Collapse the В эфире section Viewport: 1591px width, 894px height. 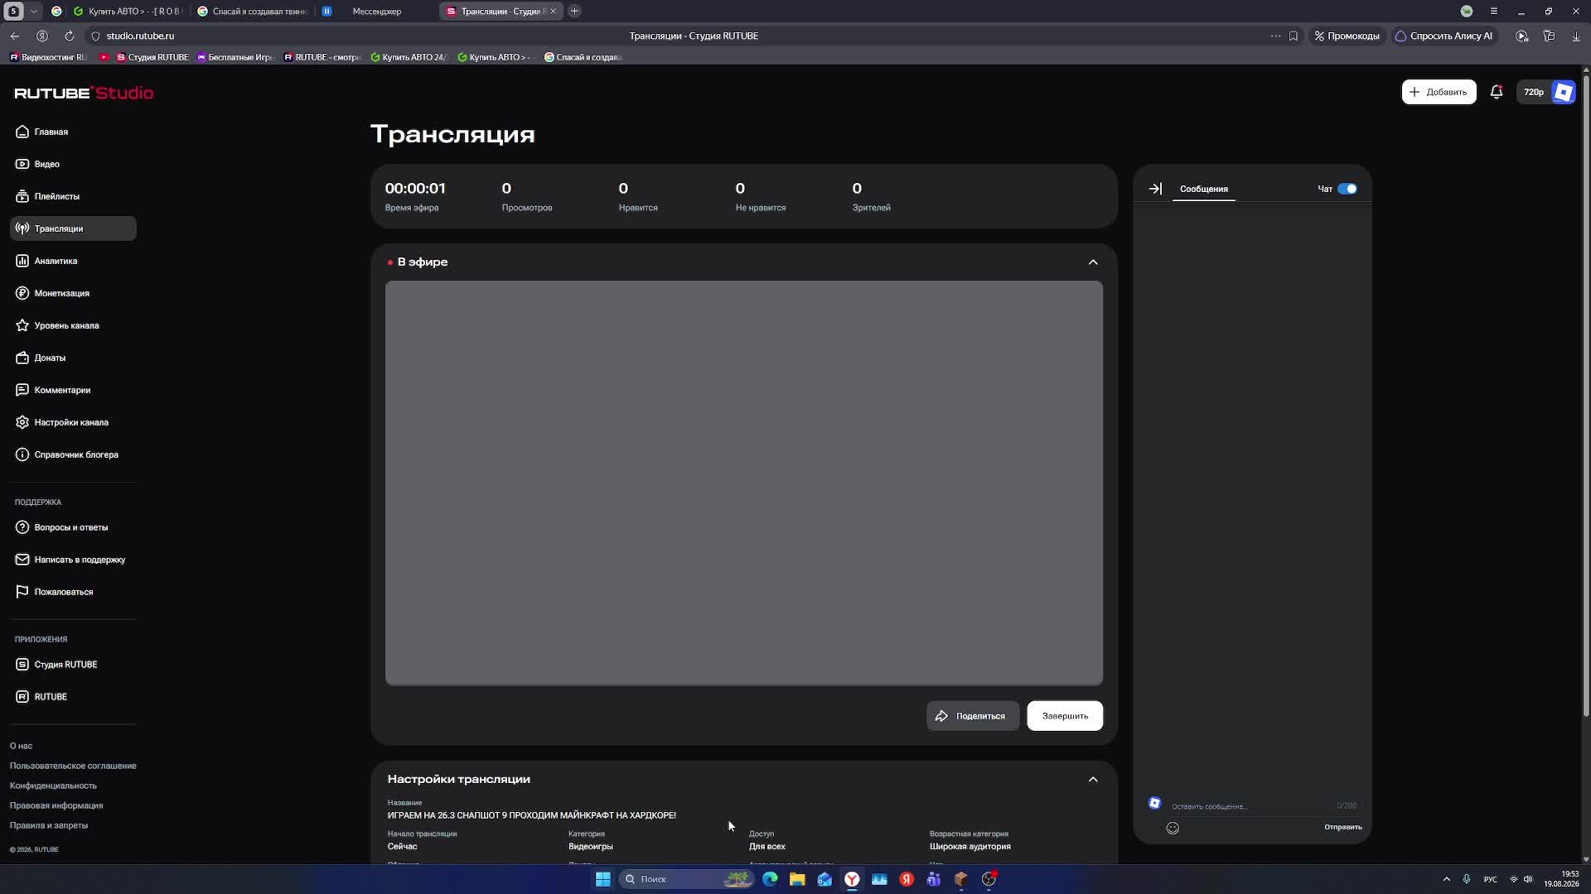(x=1093, y=262)
